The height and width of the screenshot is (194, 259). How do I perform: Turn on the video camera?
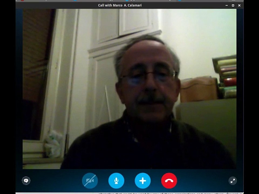pos(90,181)
